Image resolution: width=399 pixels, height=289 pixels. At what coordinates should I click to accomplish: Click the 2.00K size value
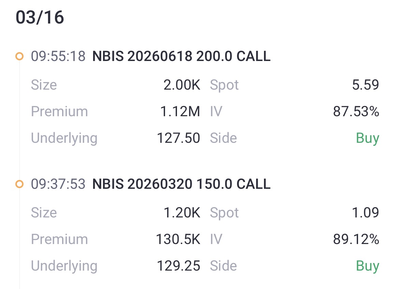[182, 85]
